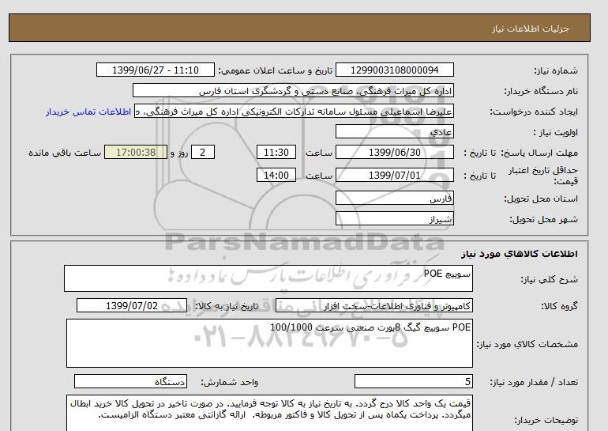Image resolution: width=608 pixels, height=431 pixels.
Task: Select the goods specification text box
Action: [269, 343]
